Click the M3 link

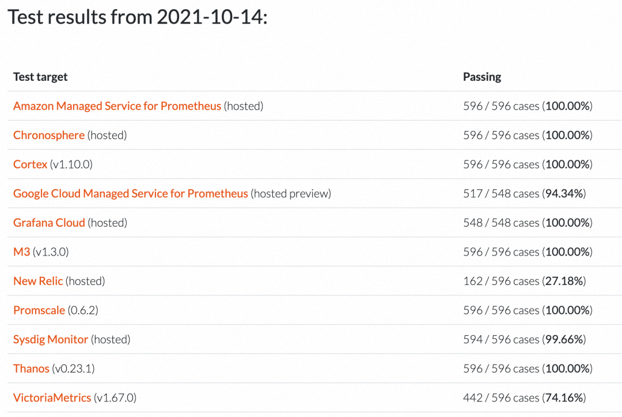21,252
